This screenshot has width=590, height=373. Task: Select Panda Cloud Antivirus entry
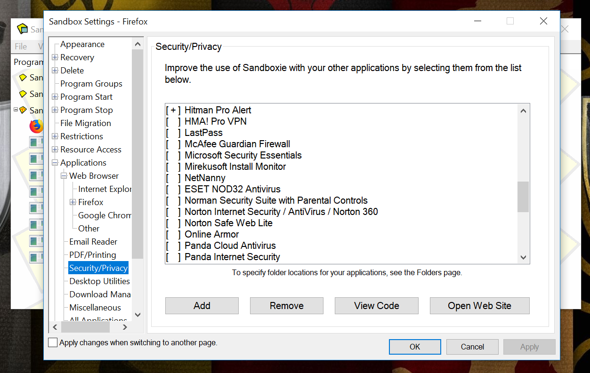(x=230, y=246)
